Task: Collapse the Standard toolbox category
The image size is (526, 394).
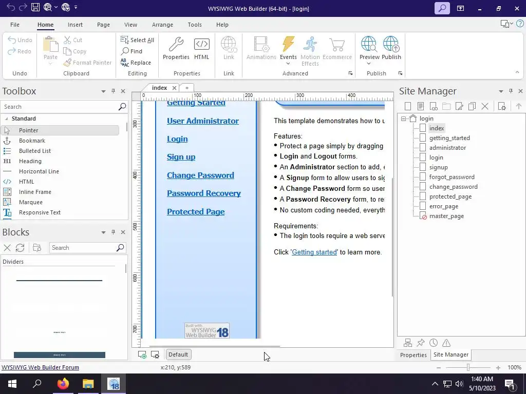Action: (x=6, y=119)
